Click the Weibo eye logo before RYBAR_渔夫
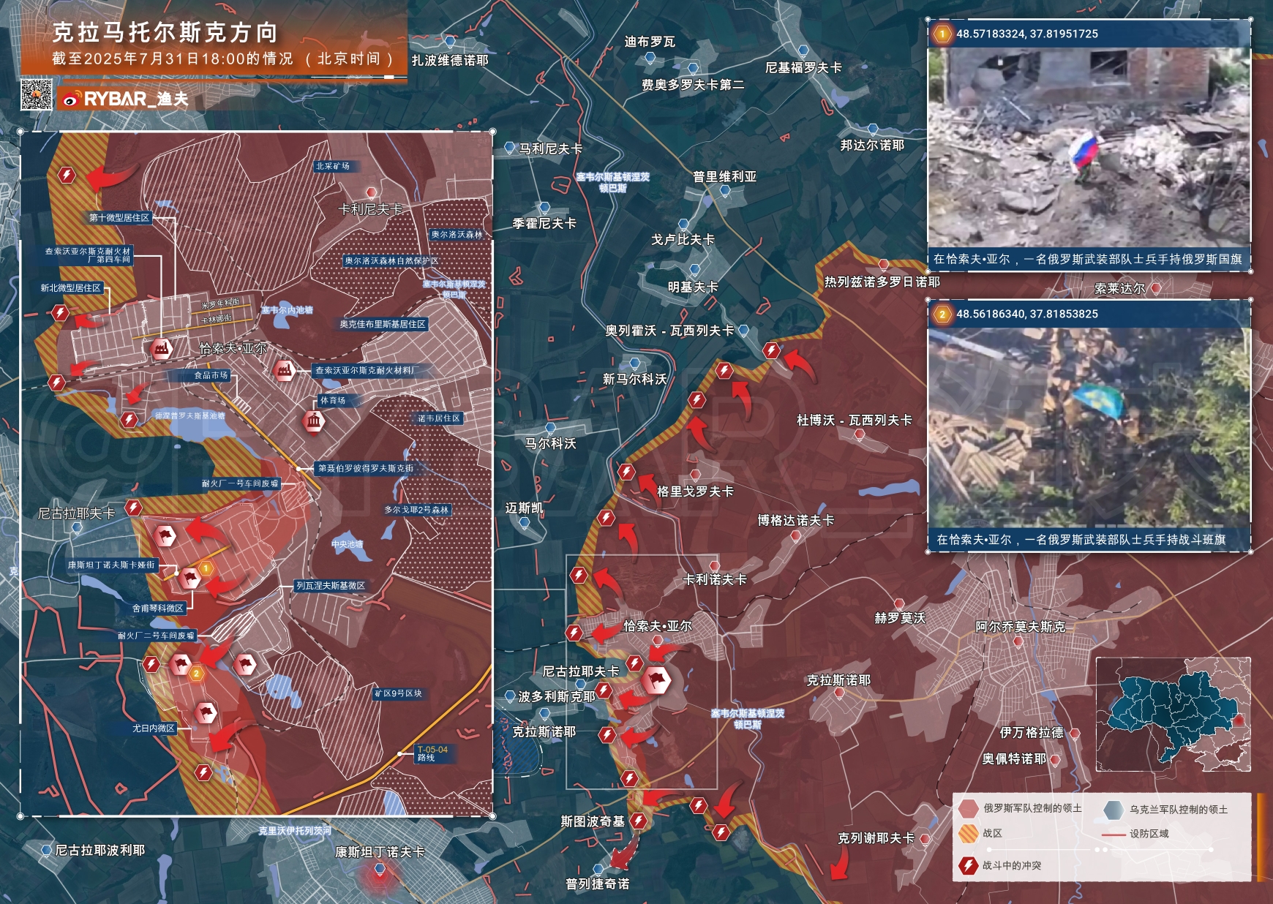Screen dimensions: 1273x904 (x=71, y=100)
